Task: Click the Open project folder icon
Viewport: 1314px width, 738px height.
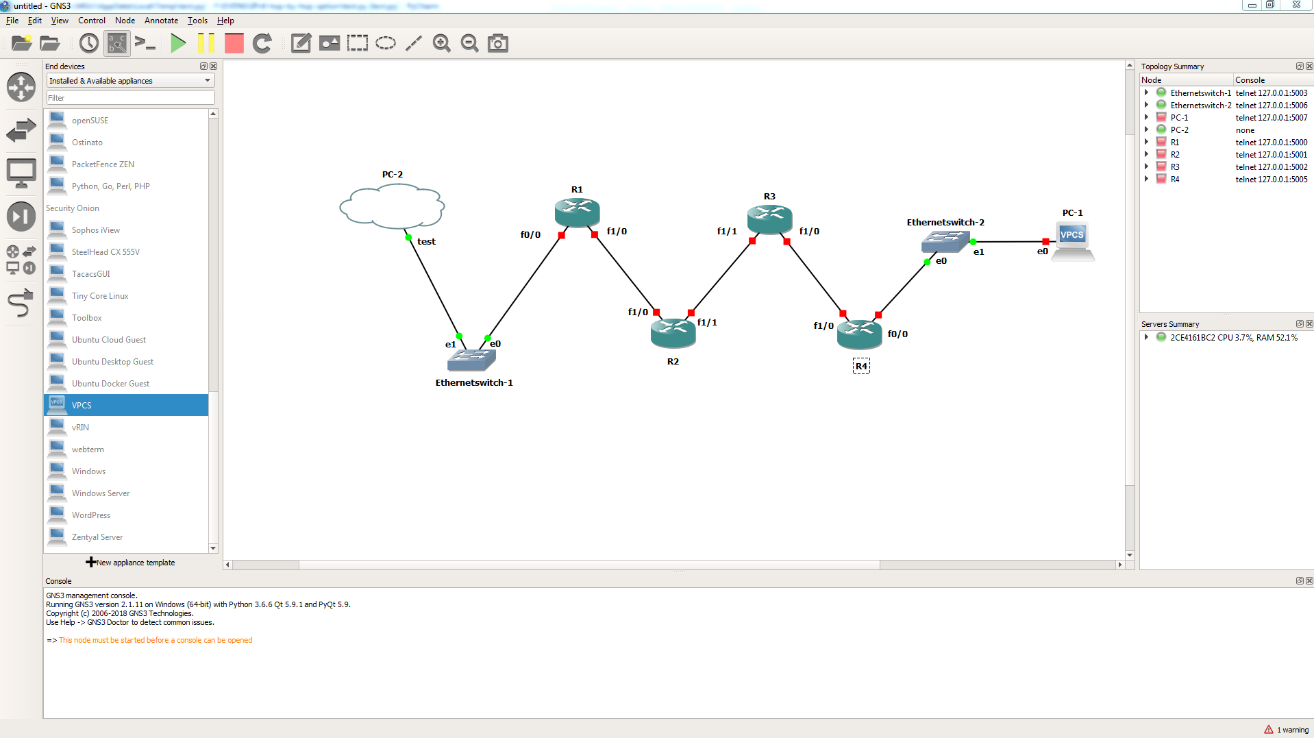Action: (x=50, y=43)
